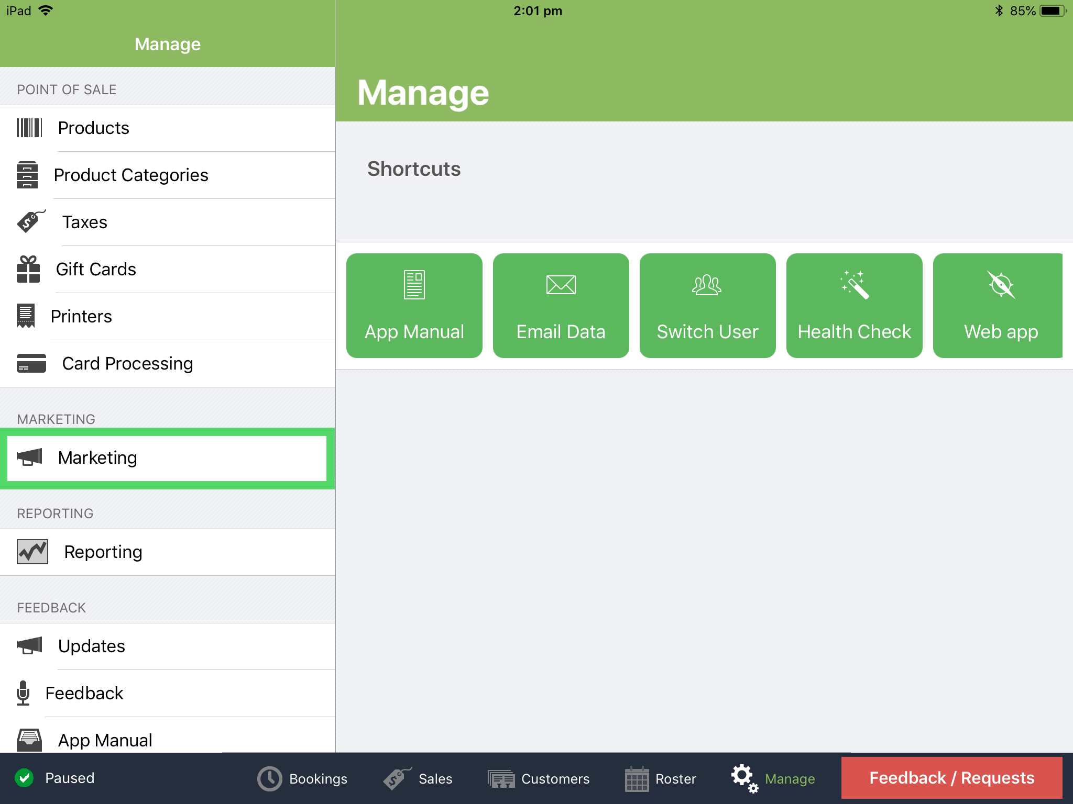Open Gift Cards settings
This screenshot has width=1073, height=804.
pyautogui.click(x=168, y=270)
